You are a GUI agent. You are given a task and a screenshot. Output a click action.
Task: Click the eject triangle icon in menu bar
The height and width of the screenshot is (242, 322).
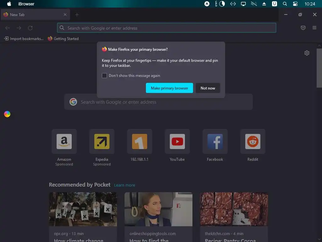[x=264, y=4]
